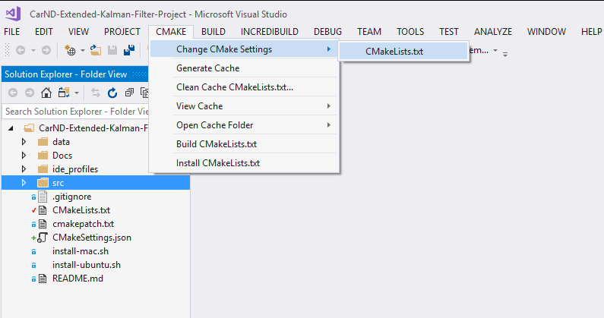This screenshot has height=318, width=604.
Task: Click the Save All double-disk icon
Action: pos(129,50)
